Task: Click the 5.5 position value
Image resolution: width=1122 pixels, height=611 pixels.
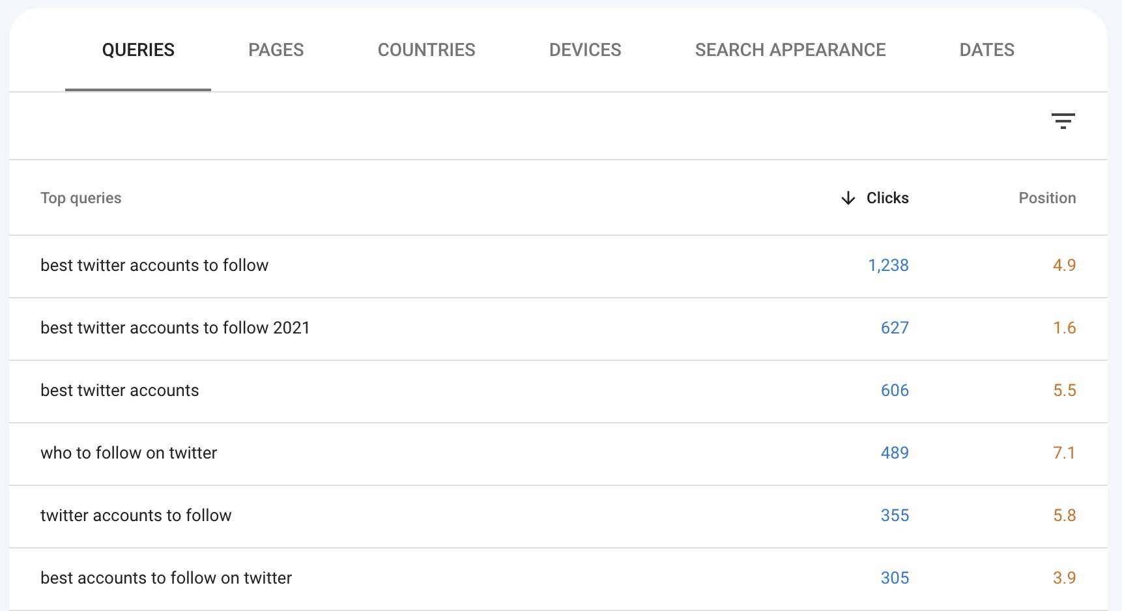Action: point(1064,390)
